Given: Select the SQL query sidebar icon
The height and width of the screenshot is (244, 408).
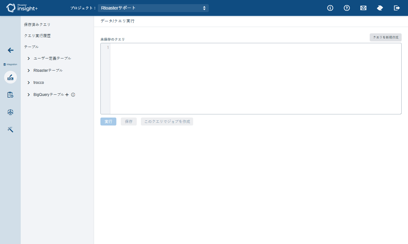Looking at the screenshot, I should pos(11,77).
